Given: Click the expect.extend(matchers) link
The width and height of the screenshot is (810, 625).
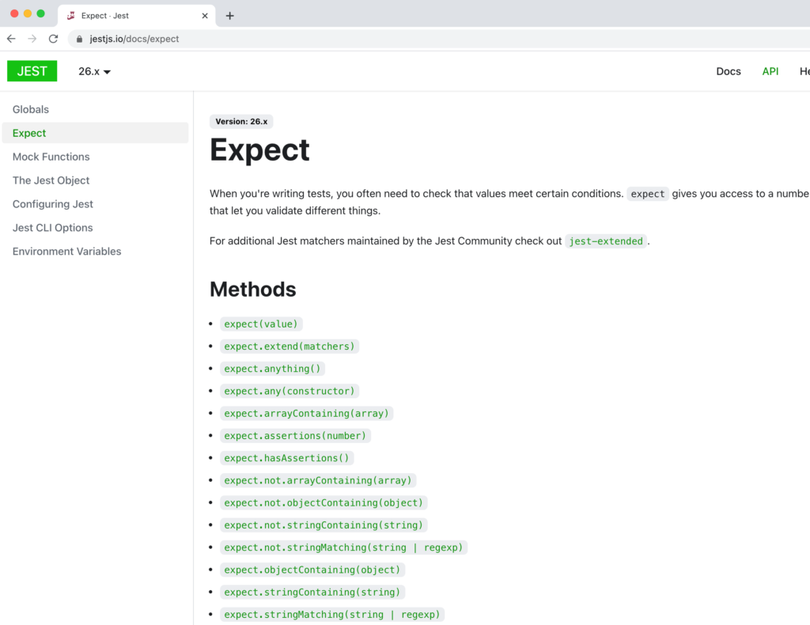Looking at the screenshot, I should (290, 346).
